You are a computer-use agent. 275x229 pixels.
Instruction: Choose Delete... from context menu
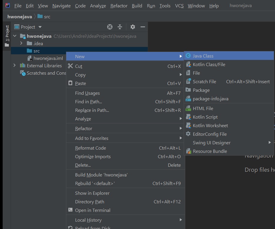(125, 165)
